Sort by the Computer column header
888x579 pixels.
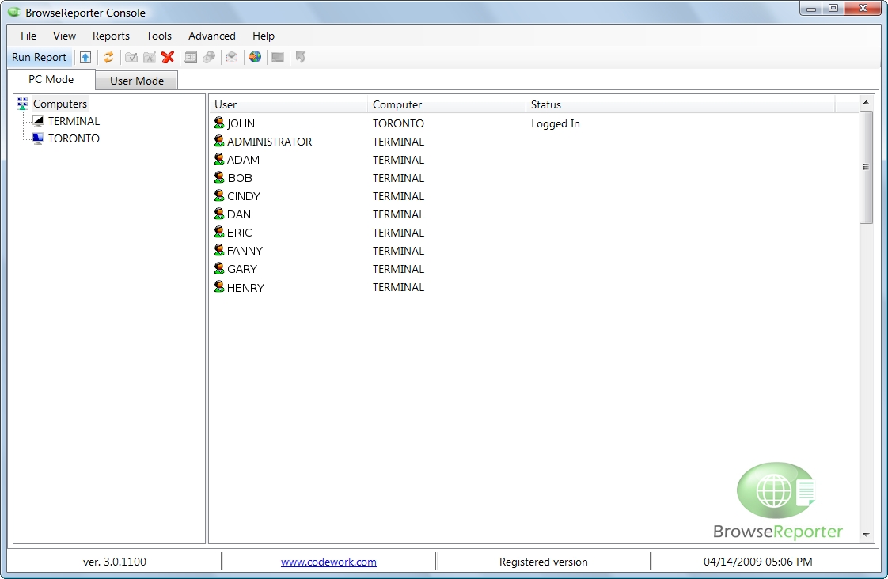(x=447, y=104)
